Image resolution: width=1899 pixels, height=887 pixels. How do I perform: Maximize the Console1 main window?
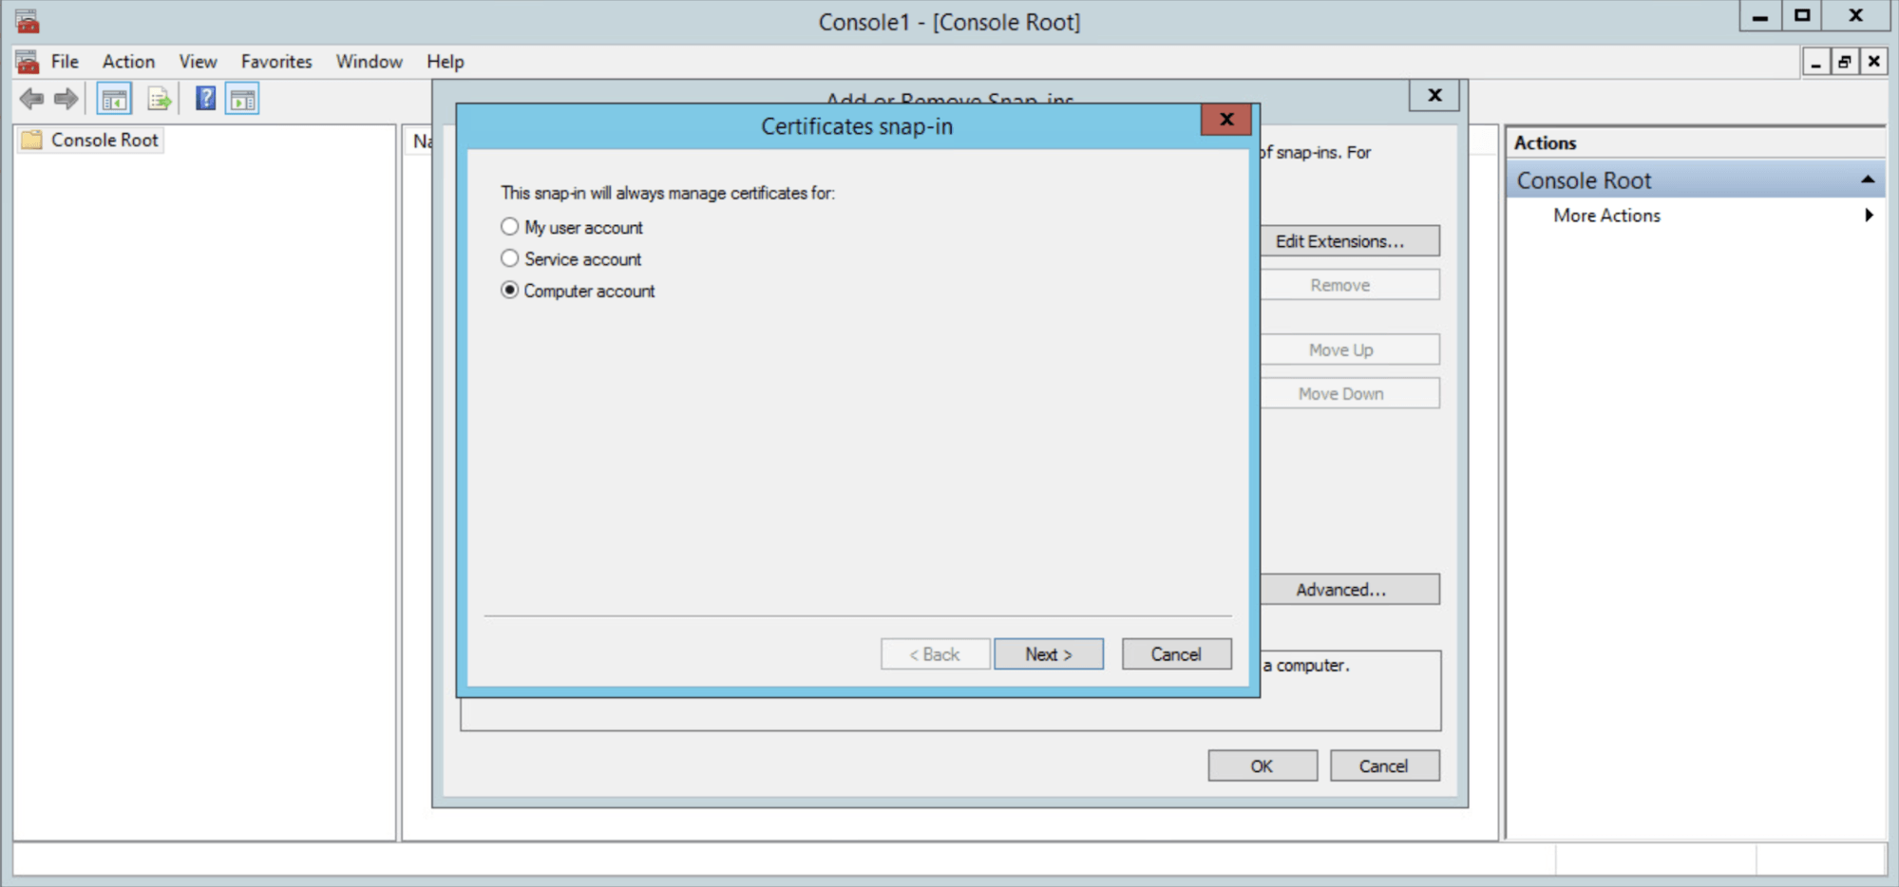[1801, 16]
